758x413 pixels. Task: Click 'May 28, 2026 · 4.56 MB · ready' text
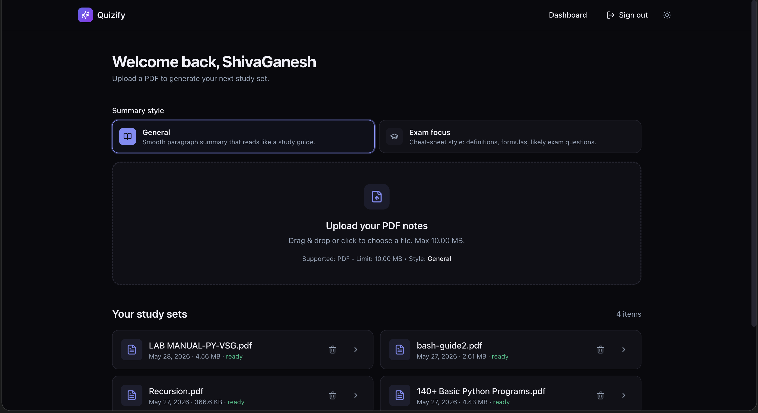[196, 356]
